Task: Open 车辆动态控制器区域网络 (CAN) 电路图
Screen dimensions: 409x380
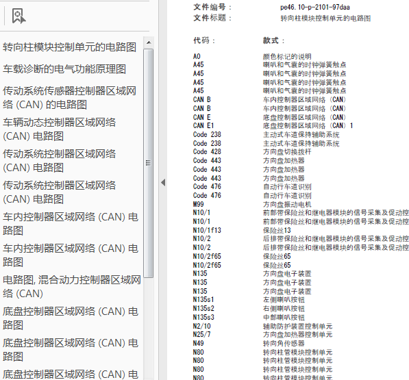Action: click(x=59, y=129)
